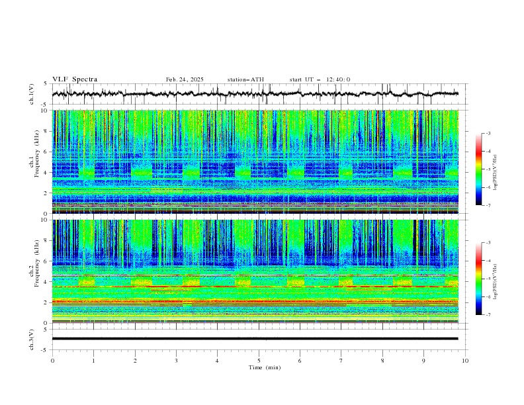Click the "-7" tick on ch.1 colorbar
This screenshot has height=405, width=524.
488,205
